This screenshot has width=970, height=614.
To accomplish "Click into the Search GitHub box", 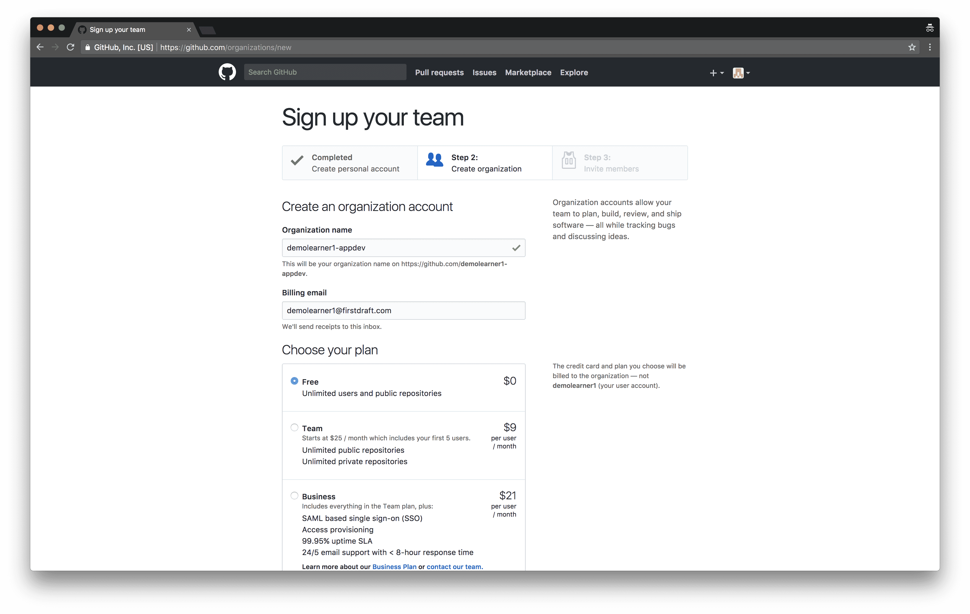I will point(325,72).
